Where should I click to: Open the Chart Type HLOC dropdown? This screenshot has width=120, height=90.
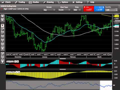tap(64, 10)
